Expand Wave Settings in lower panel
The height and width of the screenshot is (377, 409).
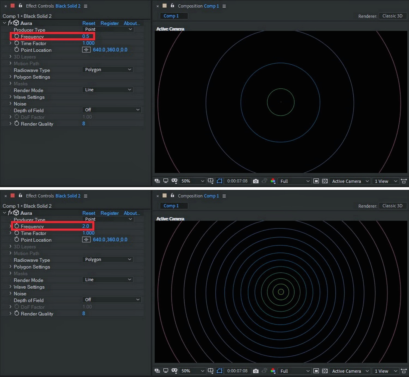10,287
